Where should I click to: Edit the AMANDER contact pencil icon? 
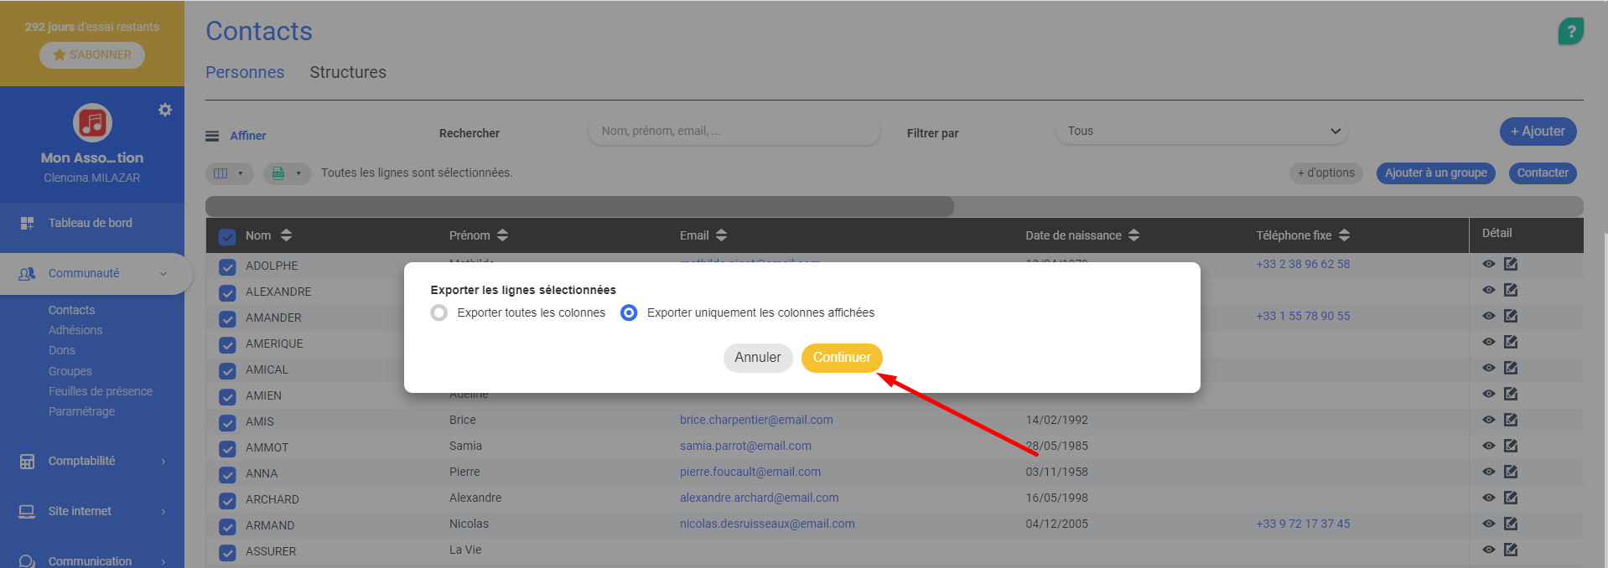pyautogui.click(x=1511, y=316)
